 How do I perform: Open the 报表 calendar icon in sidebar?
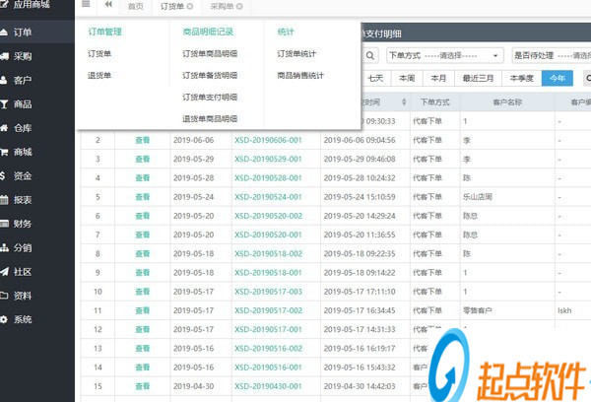click(4, 200)
